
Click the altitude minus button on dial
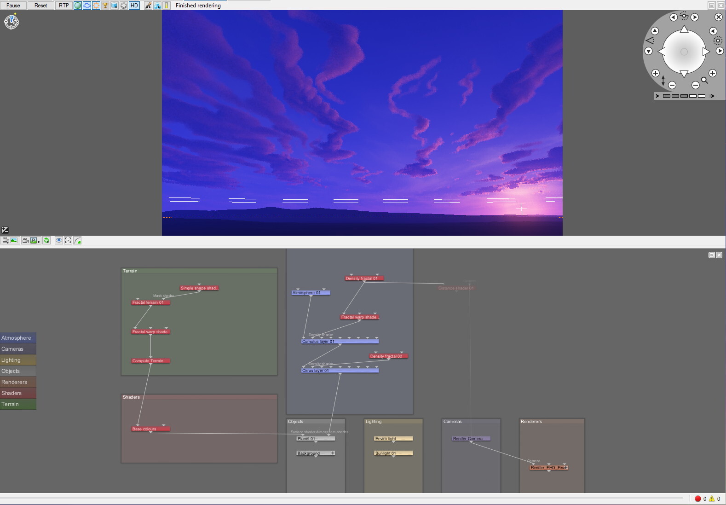point(672,85)
